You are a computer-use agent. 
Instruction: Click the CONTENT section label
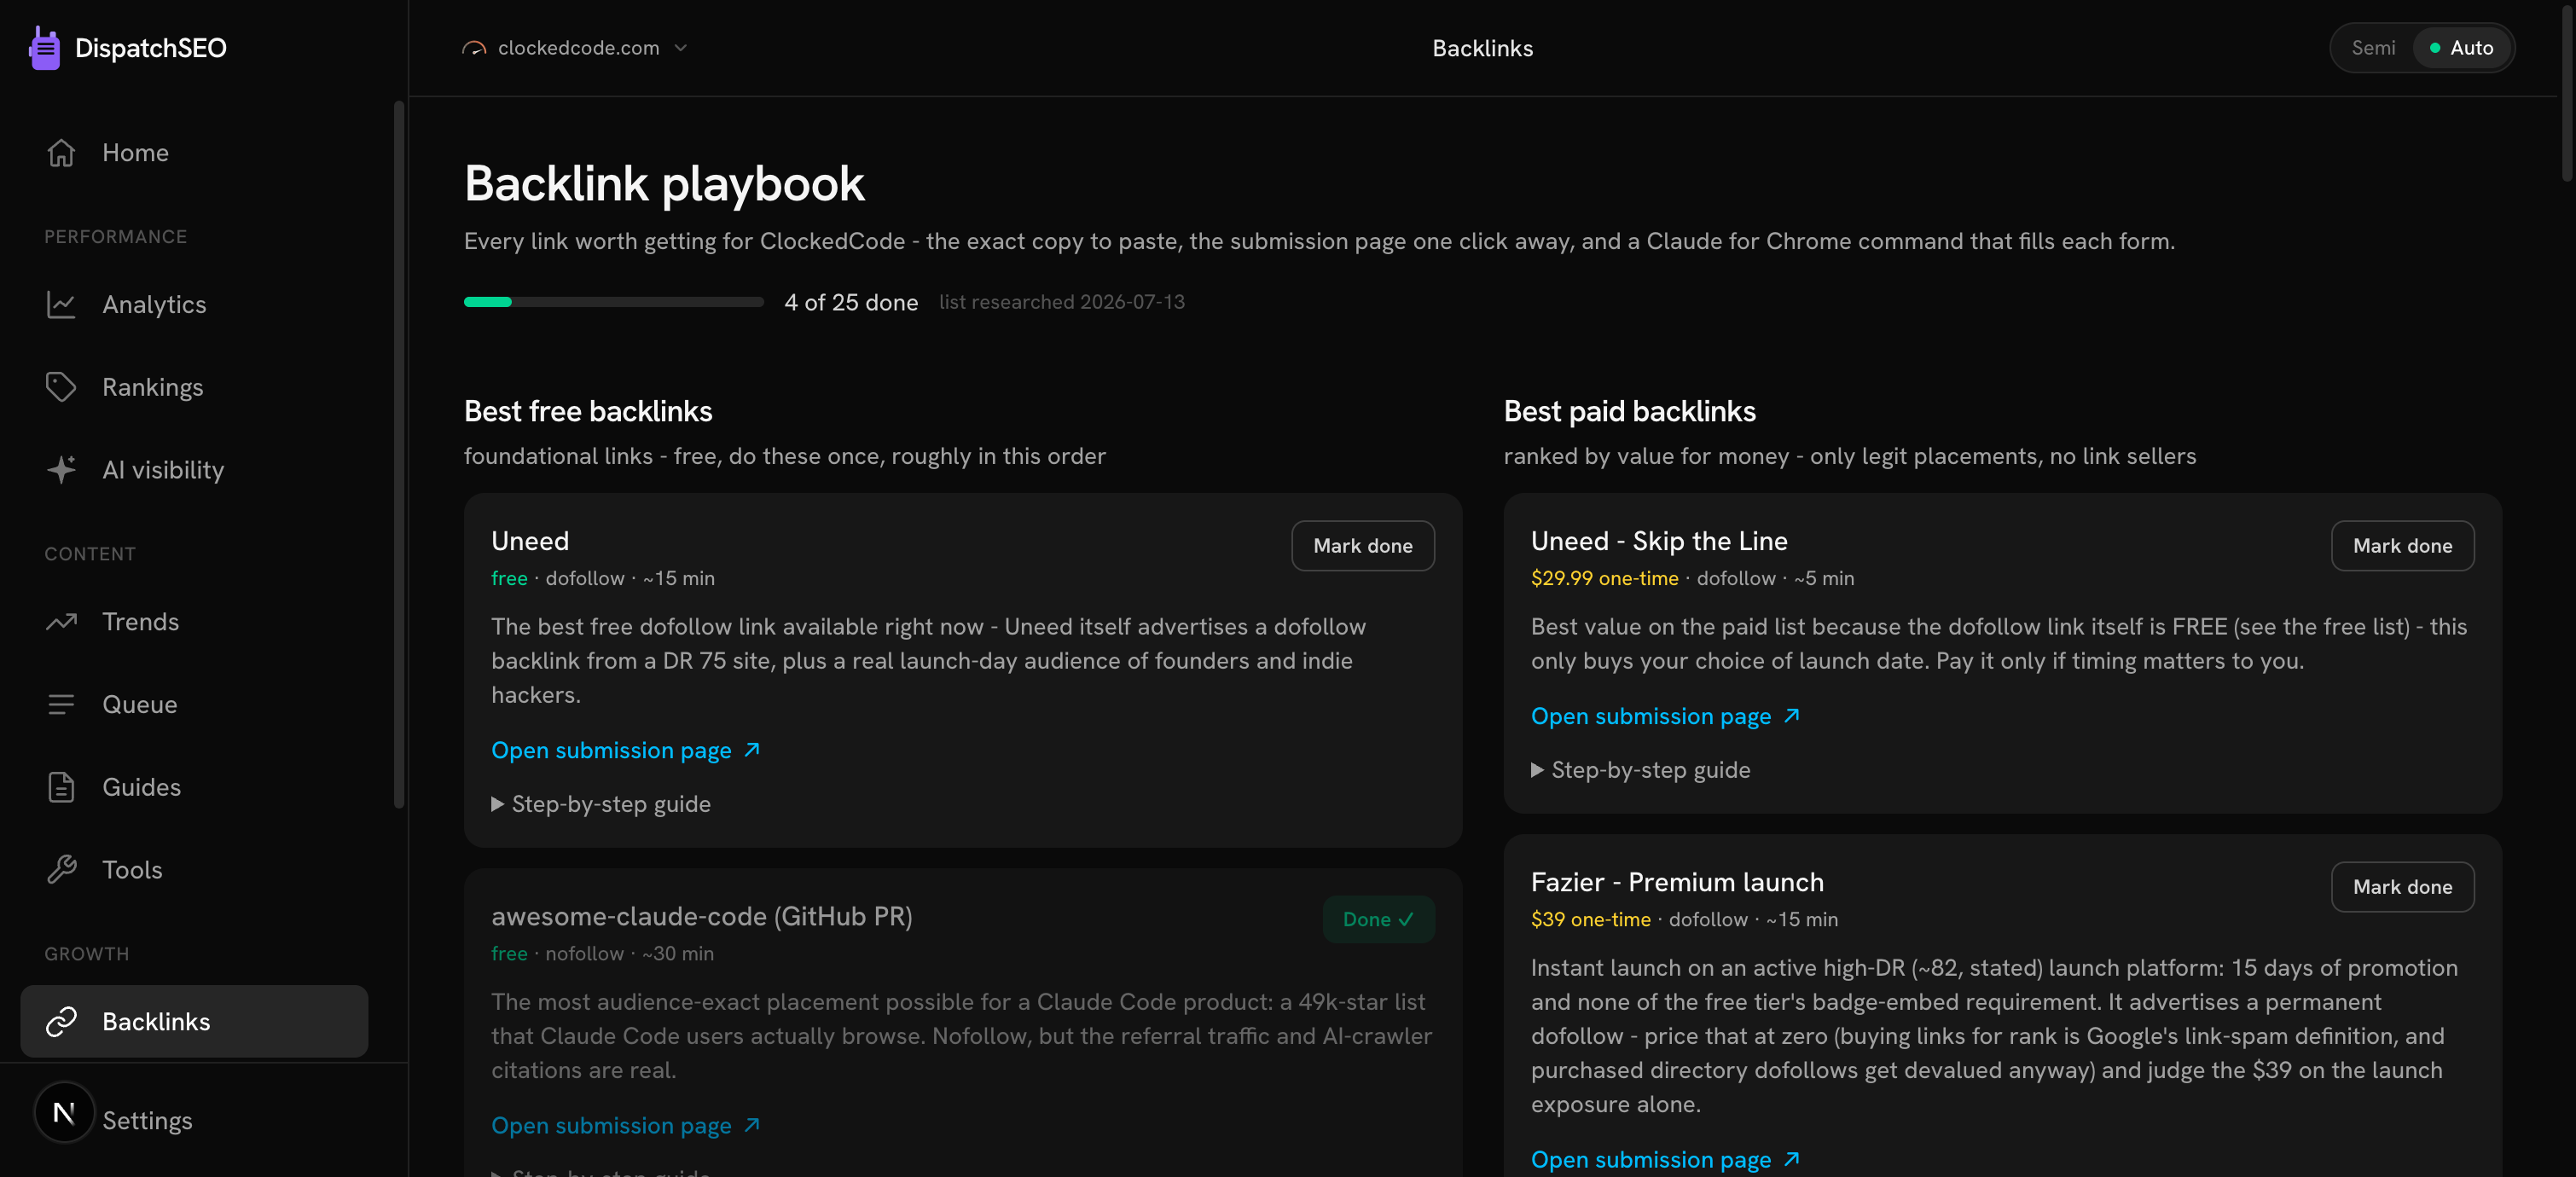tap(90, 554)
